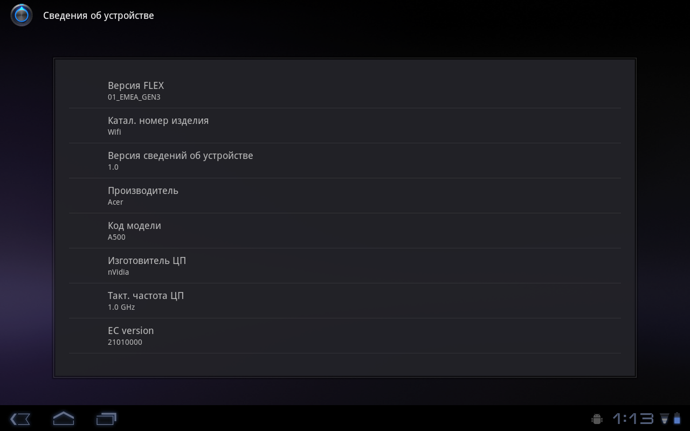Tap the blue settings orb icon

22,15
